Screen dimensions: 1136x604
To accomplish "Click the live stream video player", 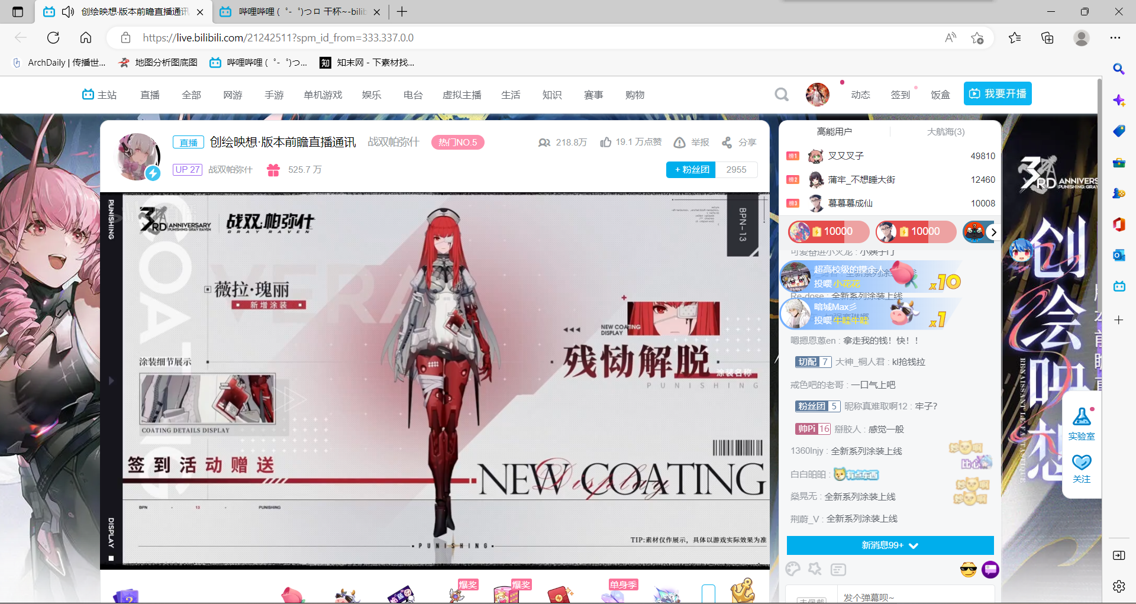I will coord(435,381).
